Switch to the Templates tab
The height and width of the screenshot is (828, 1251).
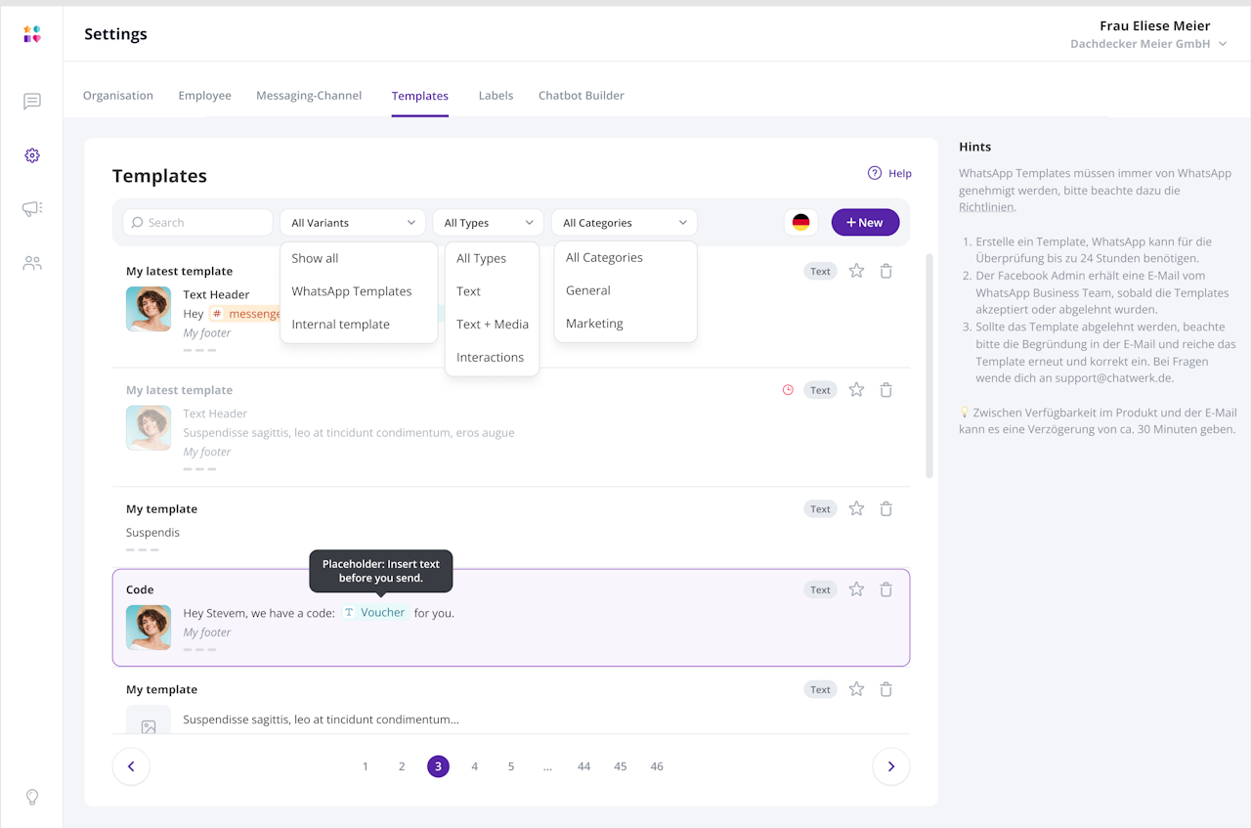420,96
